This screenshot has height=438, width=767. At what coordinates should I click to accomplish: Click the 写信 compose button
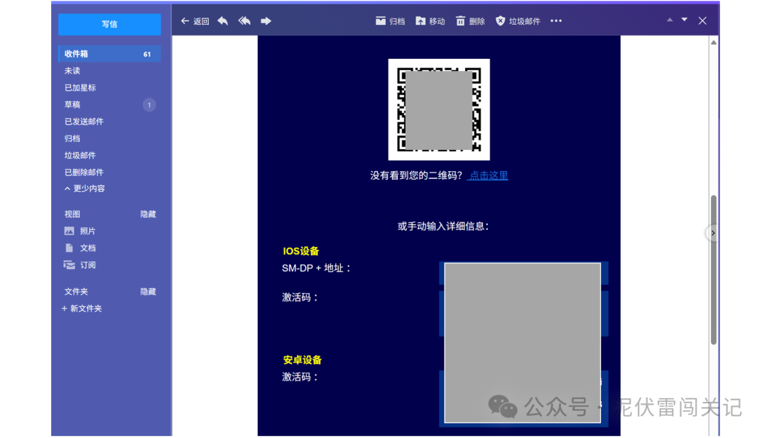(109, 24)
